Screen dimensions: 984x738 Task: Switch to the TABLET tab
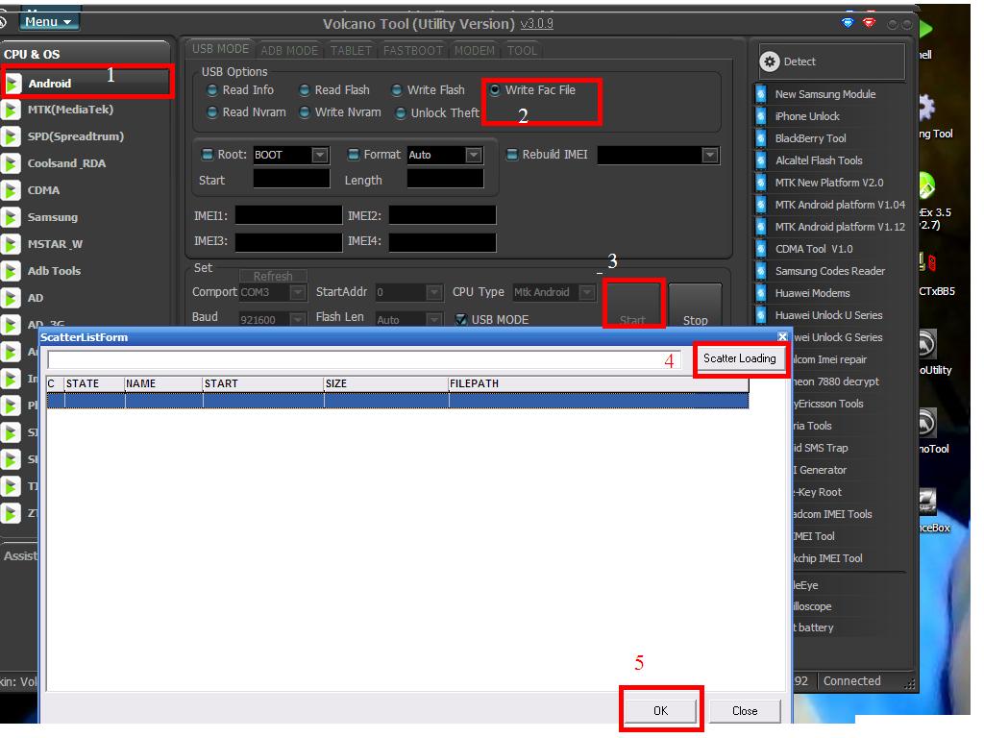351,50
